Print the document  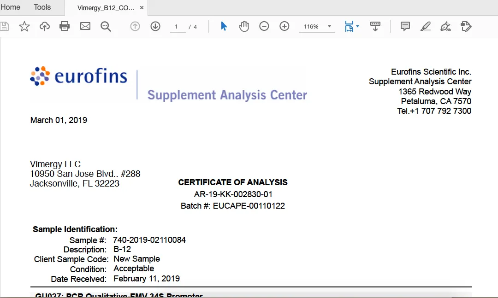click(x=65, y=27)
